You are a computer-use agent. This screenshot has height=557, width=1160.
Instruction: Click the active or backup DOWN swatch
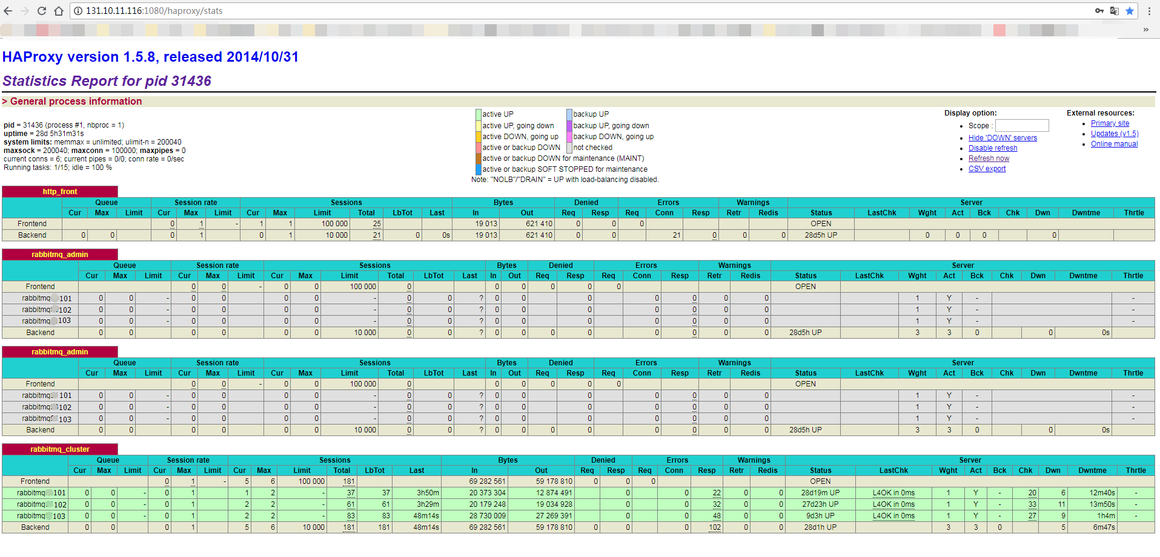479,148
